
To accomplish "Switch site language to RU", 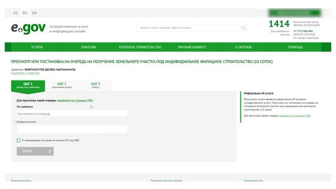I will [25, 13].
